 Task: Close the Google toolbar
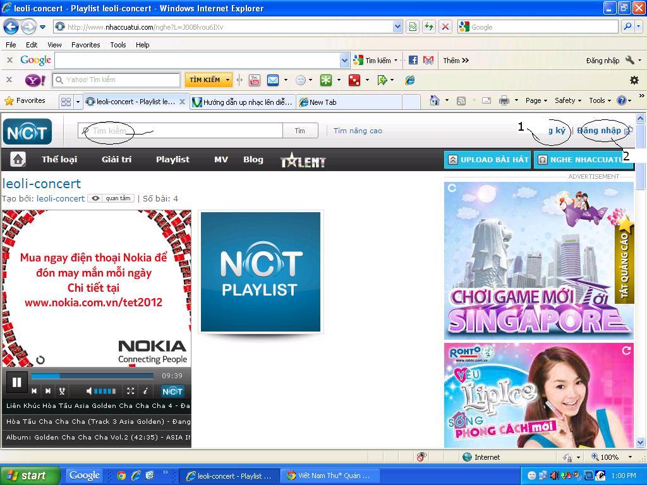[x=10, y=60]
